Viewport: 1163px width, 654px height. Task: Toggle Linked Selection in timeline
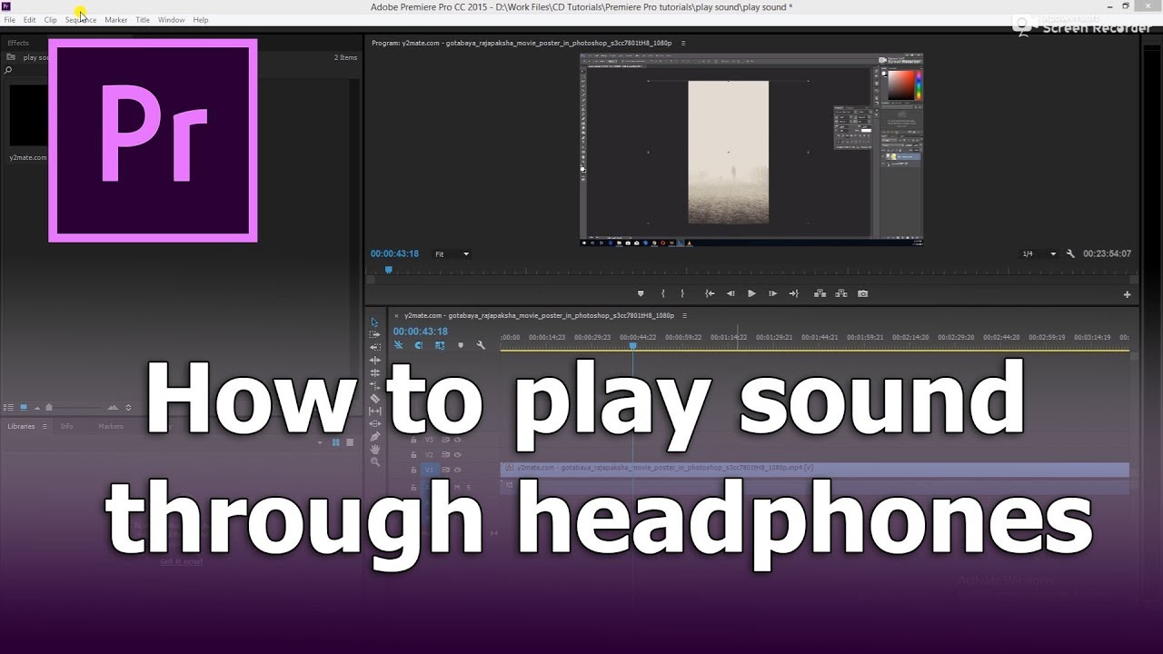[x=440, y=345]
